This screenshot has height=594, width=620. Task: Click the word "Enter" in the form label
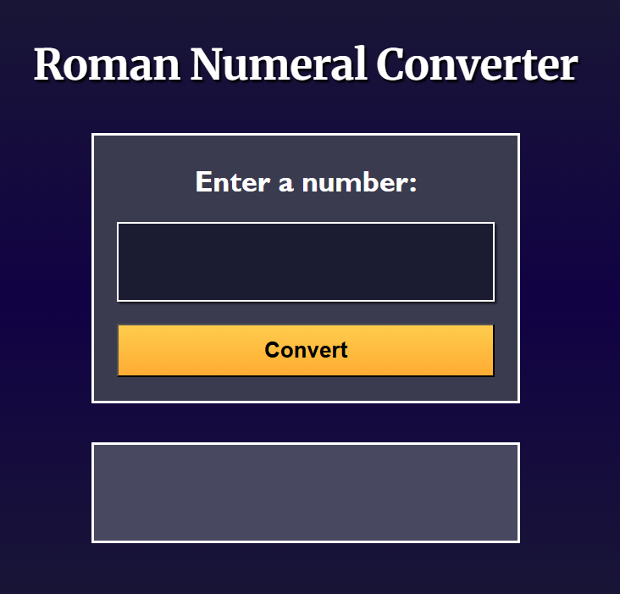231,182
